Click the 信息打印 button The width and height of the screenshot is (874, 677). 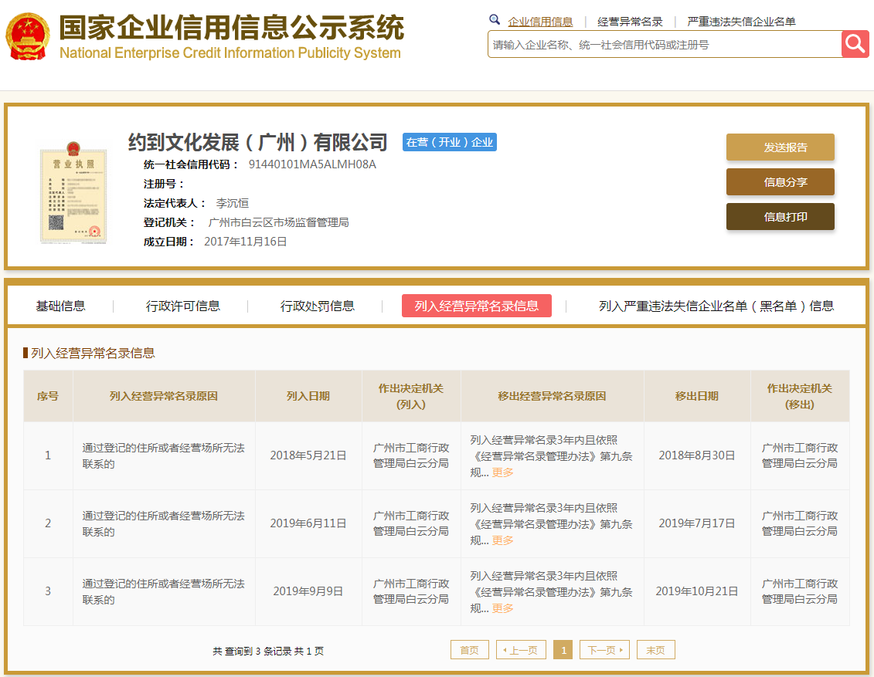(x=780, y=217)
